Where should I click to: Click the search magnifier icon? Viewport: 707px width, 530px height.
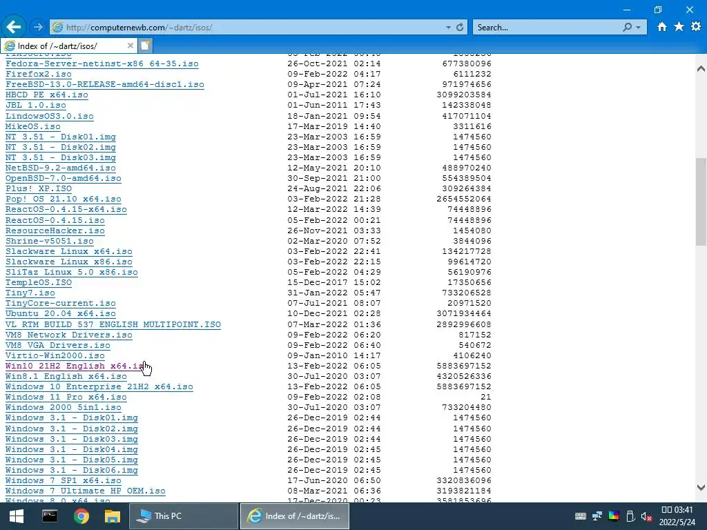[627, 27]
